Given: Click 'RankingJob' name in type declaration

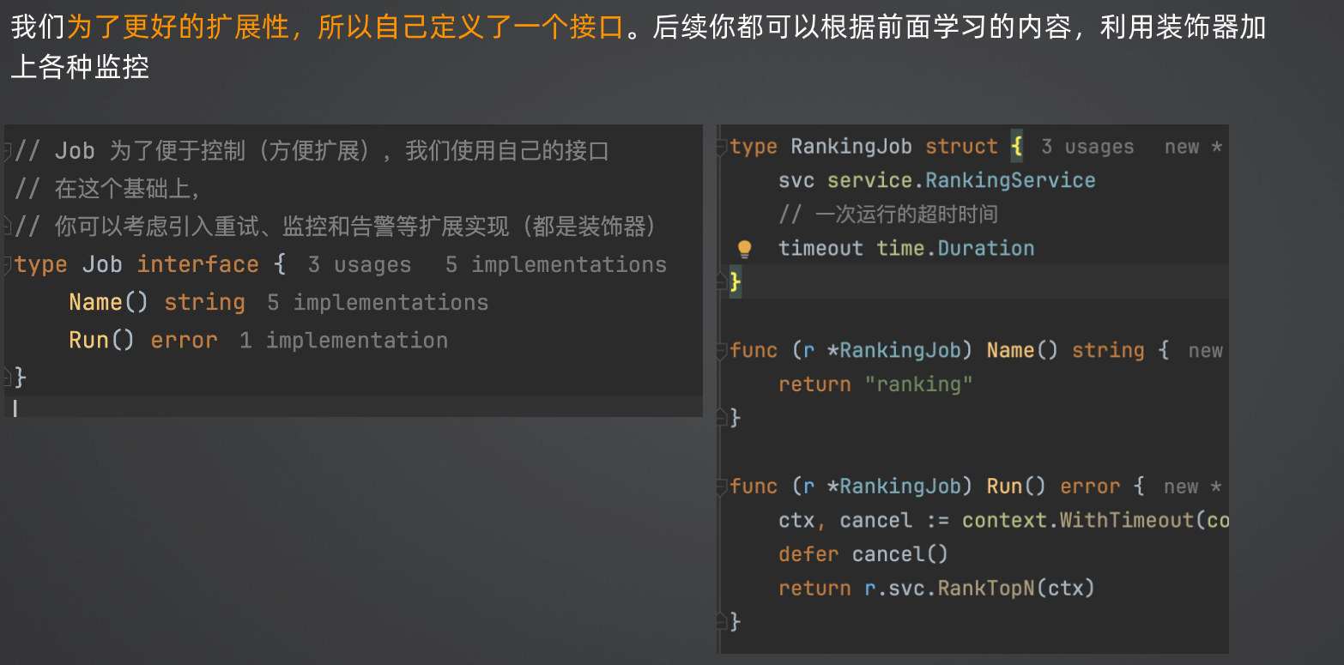Looking at the screenshot, I should coord(851,147).
